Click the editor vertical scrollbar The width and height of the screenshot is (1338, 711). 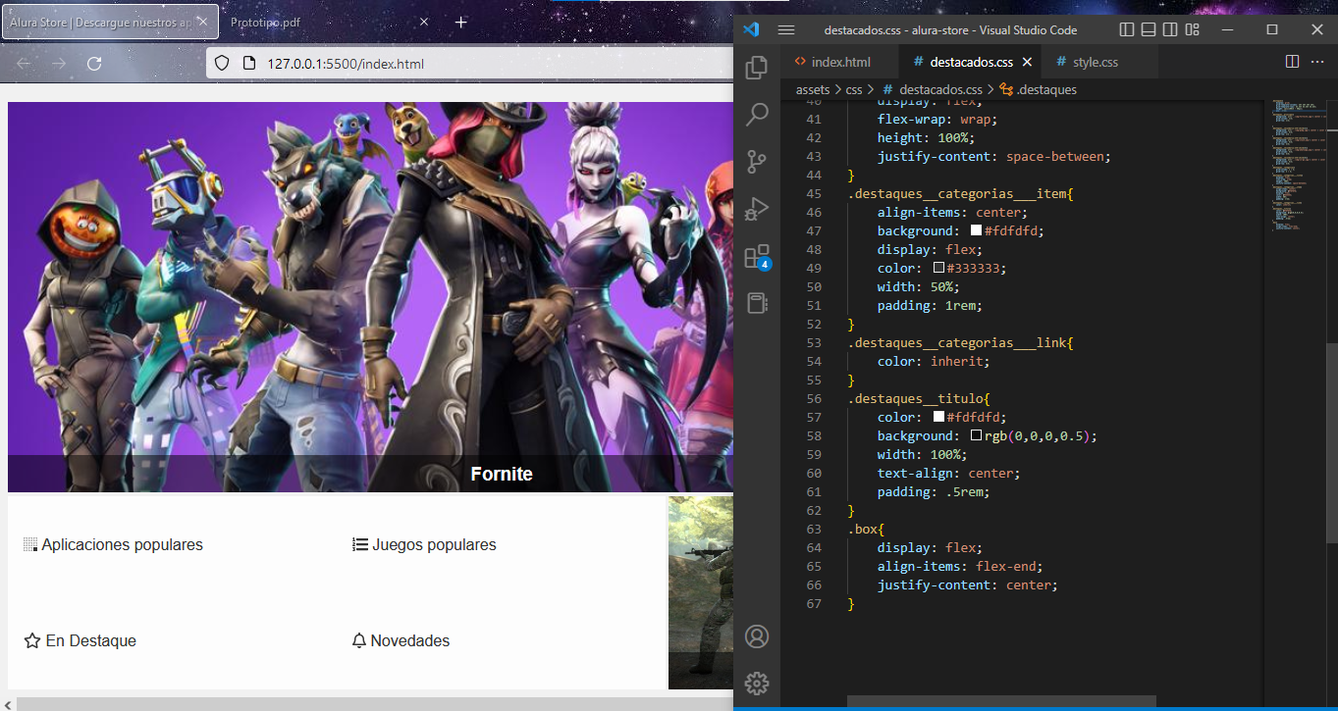pyautogui.click(x=1331, y=441)
